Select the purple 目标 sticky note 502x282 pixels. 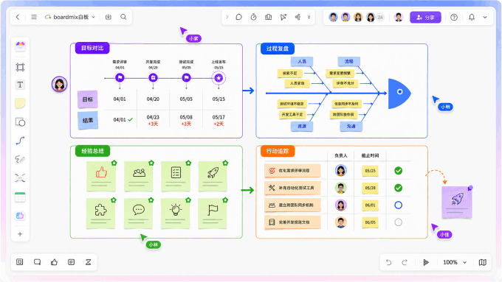(88, 99)
